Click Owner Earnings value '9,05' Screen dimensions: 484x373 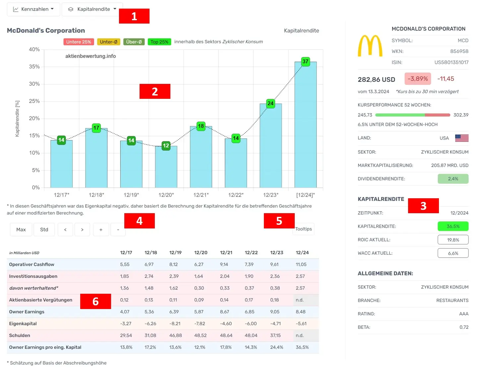coord(275,312)
